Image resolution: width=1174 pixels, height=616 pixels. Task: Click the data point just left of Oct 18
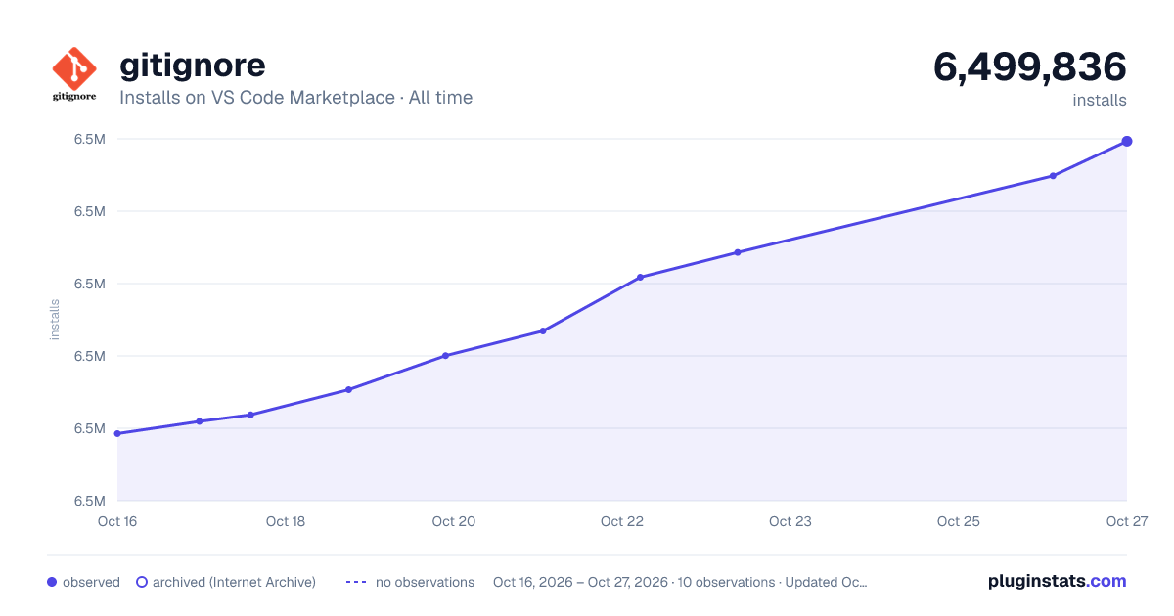pyautogui.click(x=250, y=415)
